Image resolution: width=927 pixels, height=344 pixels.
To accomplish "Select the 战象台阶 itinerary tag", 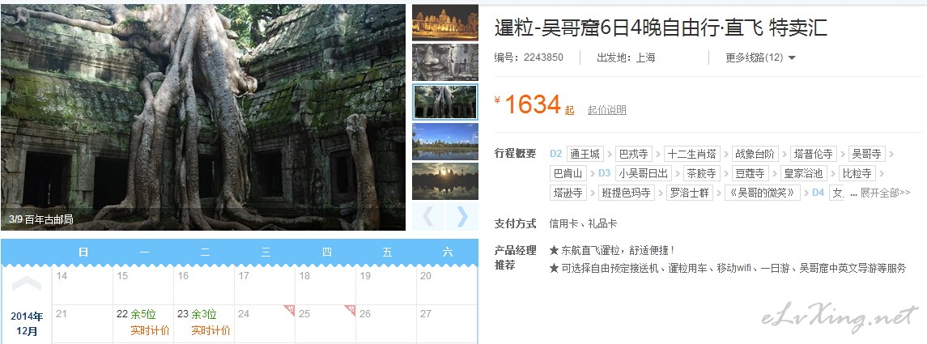I will click(755, 155).
